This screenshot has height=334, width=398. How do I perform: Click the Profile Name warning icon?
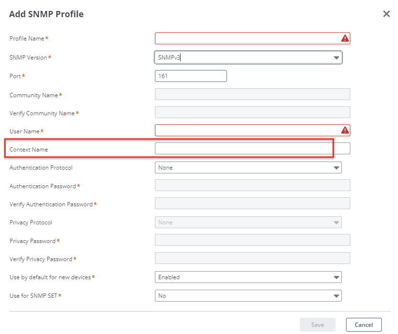(x=345, y=39)
